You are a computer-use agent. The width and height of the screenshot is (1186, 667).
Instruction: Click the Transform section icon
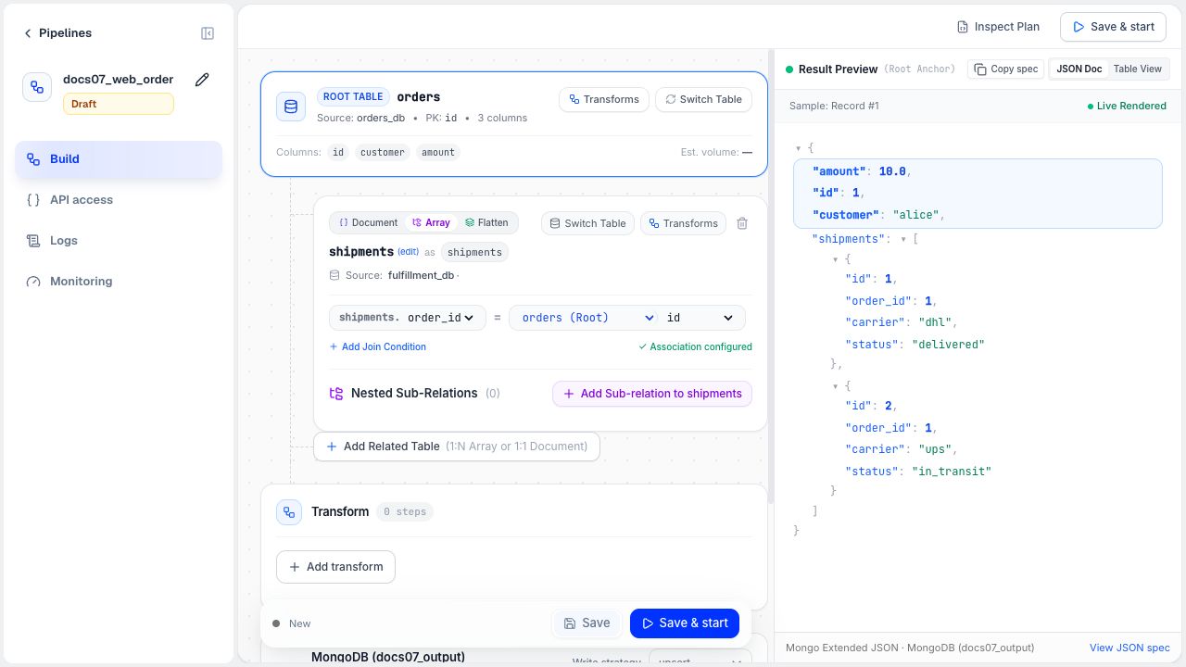pos(289,512)
